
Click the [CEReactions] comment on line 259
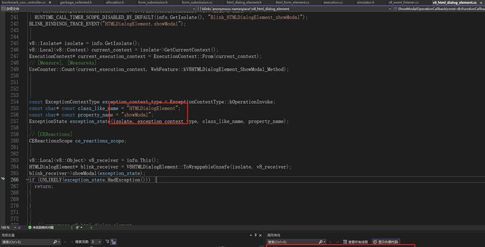pyautogui.click(x=51, y=135)
